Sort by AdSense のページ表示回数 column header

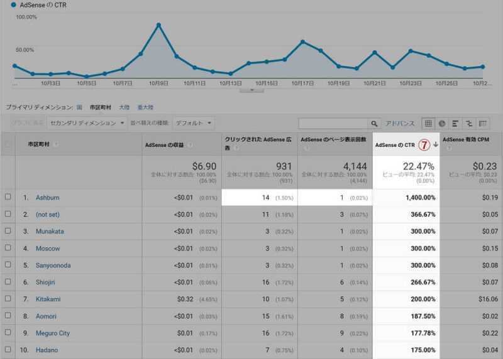pyautogui.click(x=333, y=139)
